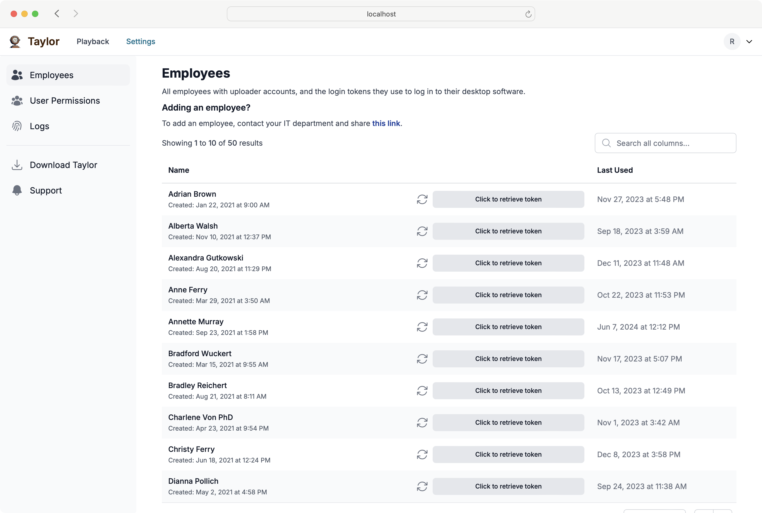This screenshot has height=513, width=762.
Task: Go back with browser back arrow
Action: pos(57,14)
